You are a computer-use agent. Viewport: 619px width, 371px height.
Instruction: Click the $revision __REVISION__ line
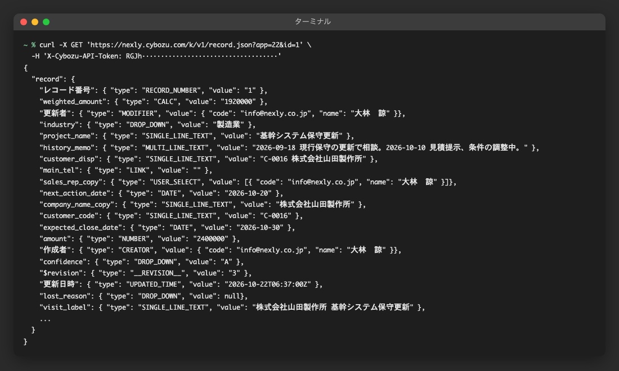145,273
